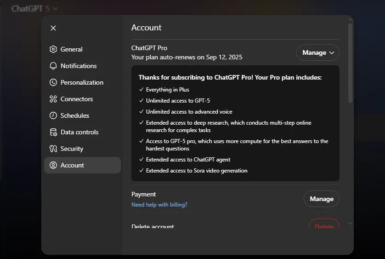This screenshot has height=259, width=385.
Task: Click the Payment section label
Action: 144,194
